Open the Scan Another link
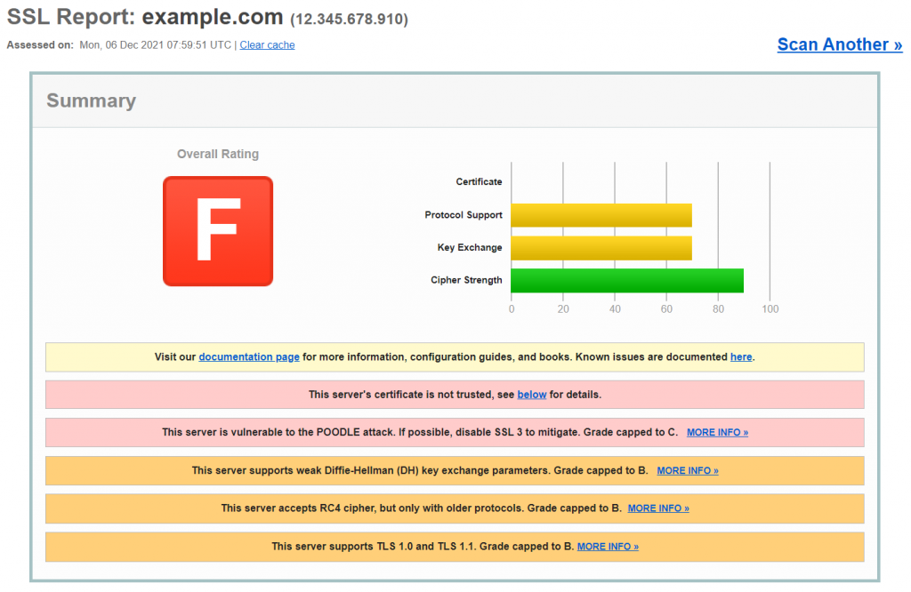911x592 pixels. [839, 44]
